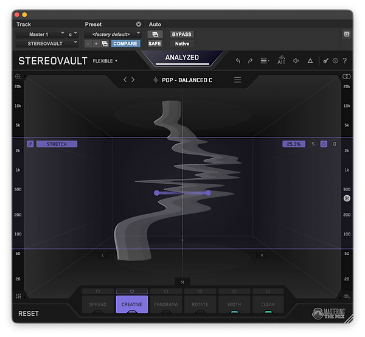Click the STRETCH mode label
This screenshot has width=365, height=337.
pyautogui.click(x=57, y=144)
